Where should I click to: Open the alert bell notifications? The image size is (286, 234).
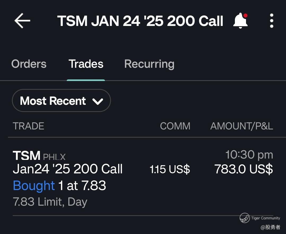[x=240, y=21]
